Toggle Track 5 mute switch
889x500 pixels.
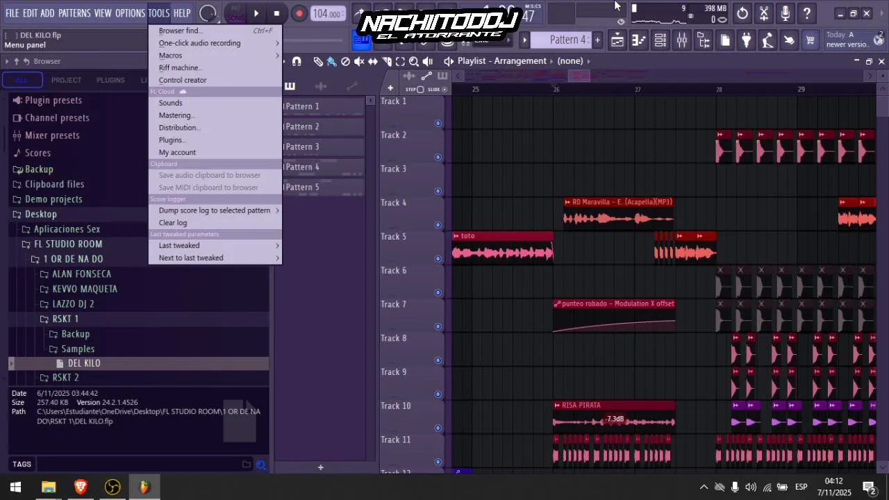[x=438, y=259]
